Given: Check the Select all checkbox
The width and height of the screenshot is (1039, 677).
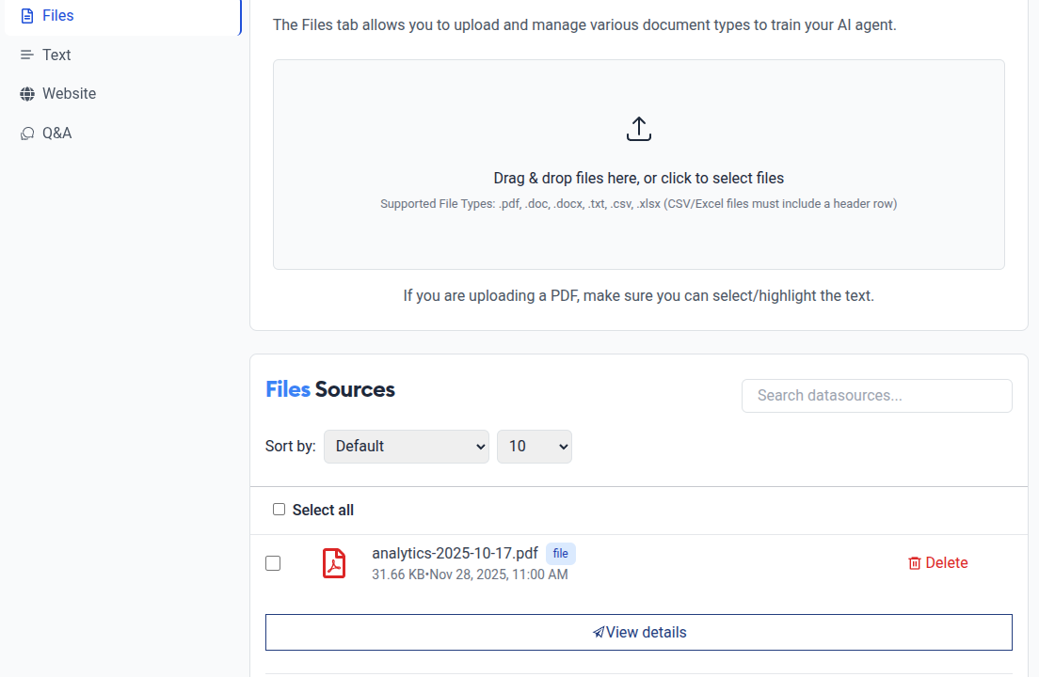Looking at the screenshot, I should click(x=279, y=510).
